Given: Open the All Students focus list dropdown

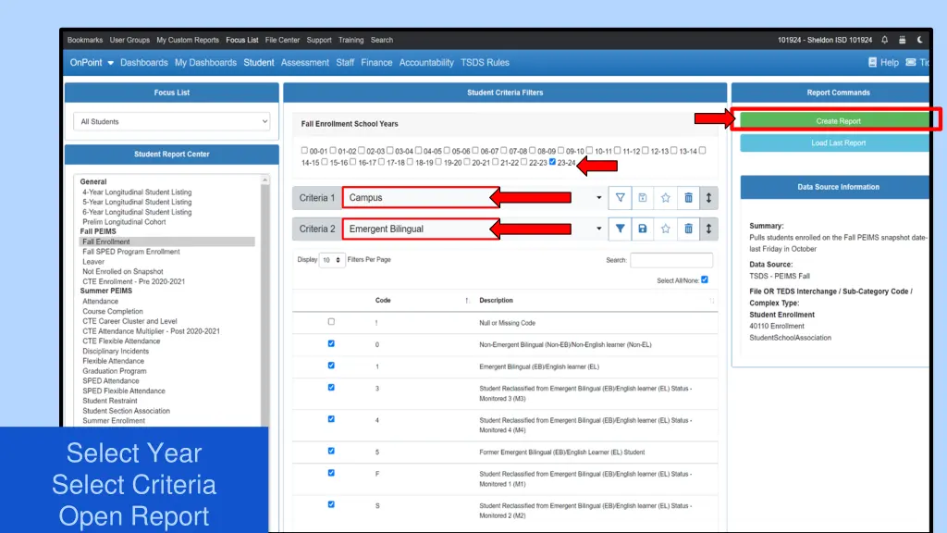Looking at the screenshot, I should (x=171, y=121).
